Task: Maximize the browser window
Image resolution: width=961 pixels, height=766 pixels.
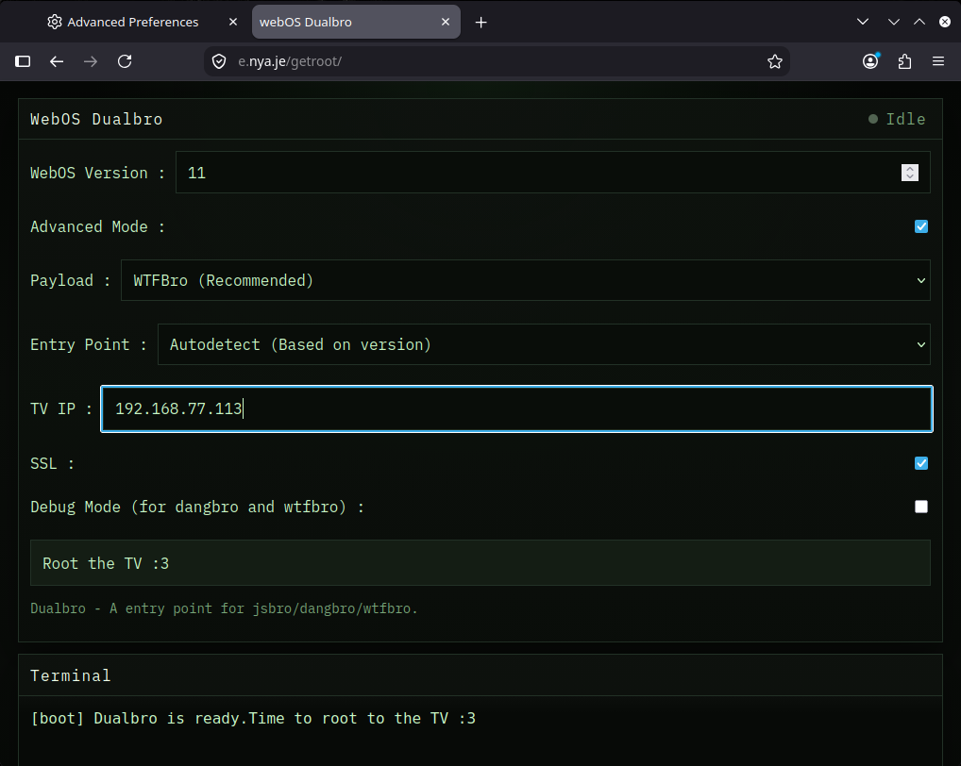Action: point(919,22)
